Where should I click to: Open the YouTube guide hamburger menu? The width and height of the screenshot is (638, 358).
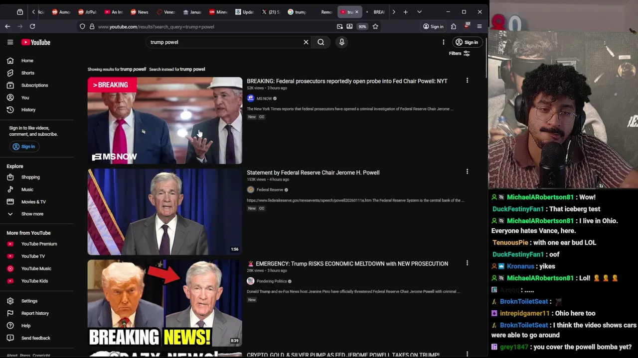coord(10,42)
